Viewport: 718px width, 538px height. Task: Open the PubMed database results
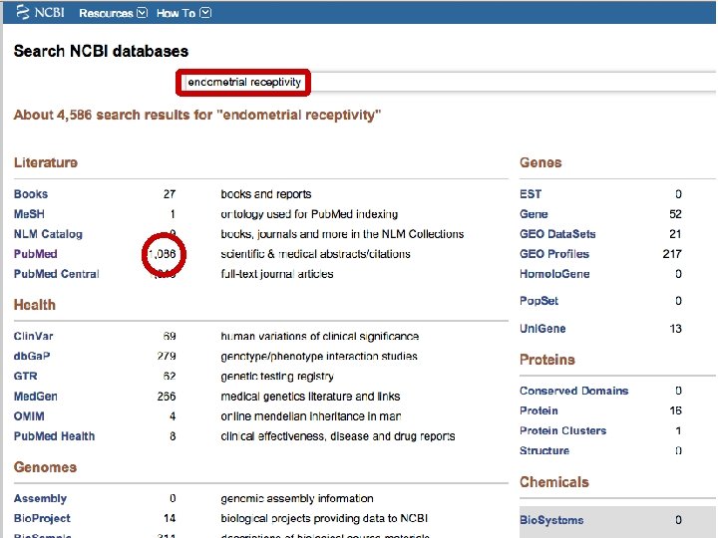(35, 254)
